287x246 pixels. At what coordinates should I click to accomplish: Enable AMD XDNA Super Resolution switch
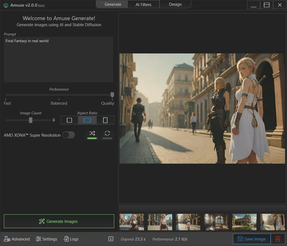68,135
